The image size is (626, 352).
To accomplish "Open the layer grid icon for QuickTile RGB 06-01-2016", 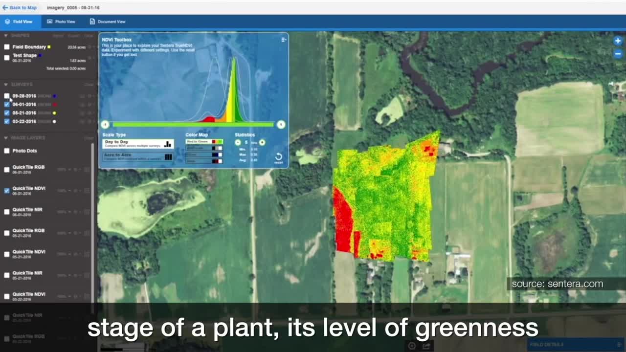I will pos(87,170).
